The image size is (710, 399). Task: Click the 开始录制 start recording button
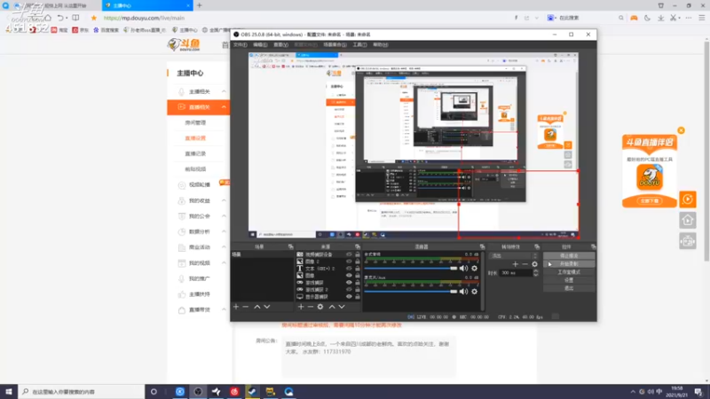pos(569,263)
